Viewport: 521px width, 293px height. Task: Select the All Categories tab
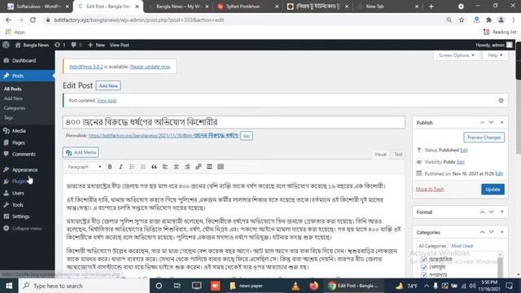[x=432, y=246]
